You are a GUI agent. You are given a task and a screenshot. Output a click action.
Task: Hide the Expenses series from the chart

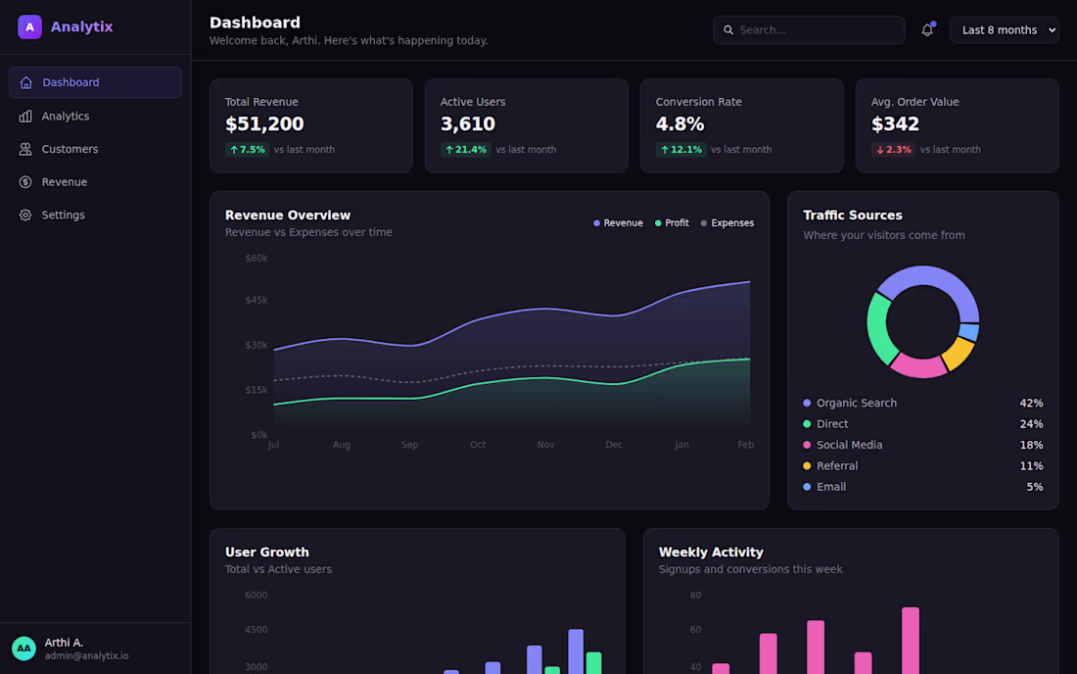click(727, 222)
